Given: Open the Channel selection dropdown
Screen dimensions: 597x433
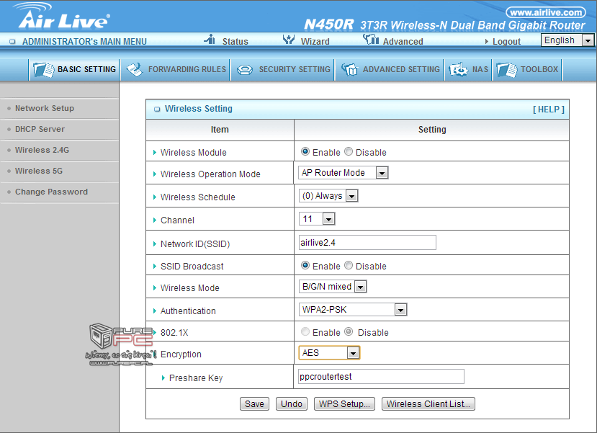Looking at the screenshot, I should click(317, 219).
